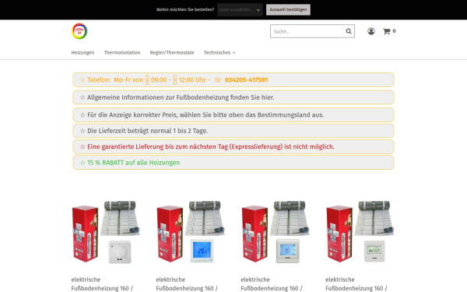This screenshot has width=467, height=292.
Task: Click the 'Für die Anzeige korrekter Preis' notice
Action: 233,115
